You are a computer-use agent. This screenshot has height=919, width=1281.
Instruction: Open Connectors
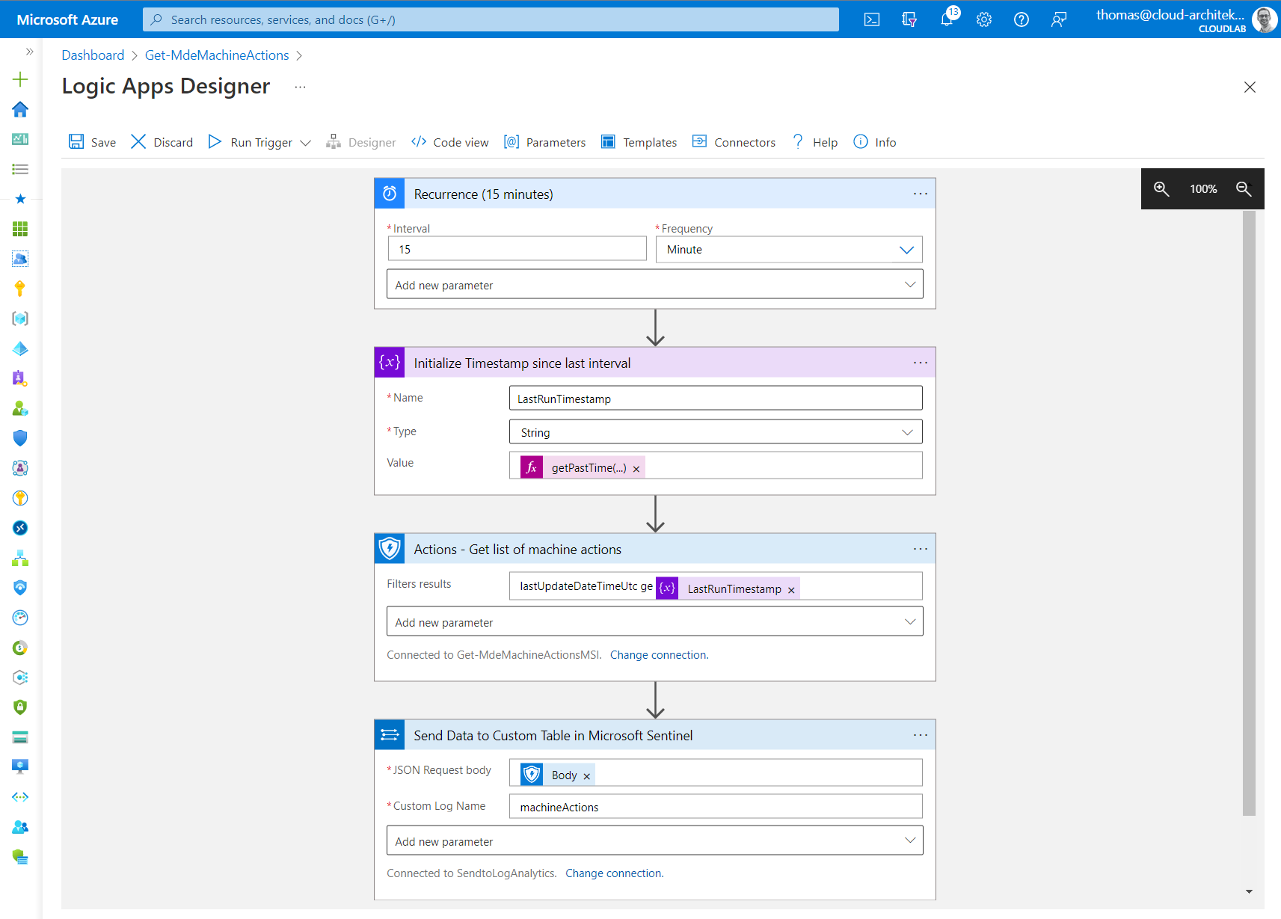(734, 142)
